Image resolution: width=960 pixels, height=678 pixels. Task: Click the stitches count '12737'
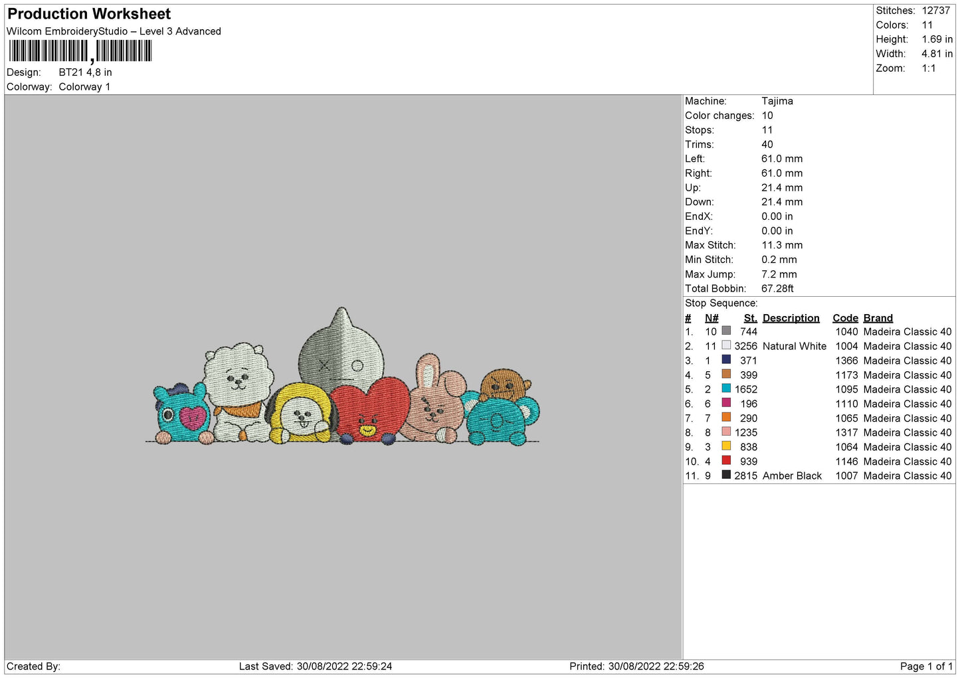click(936, 11)
